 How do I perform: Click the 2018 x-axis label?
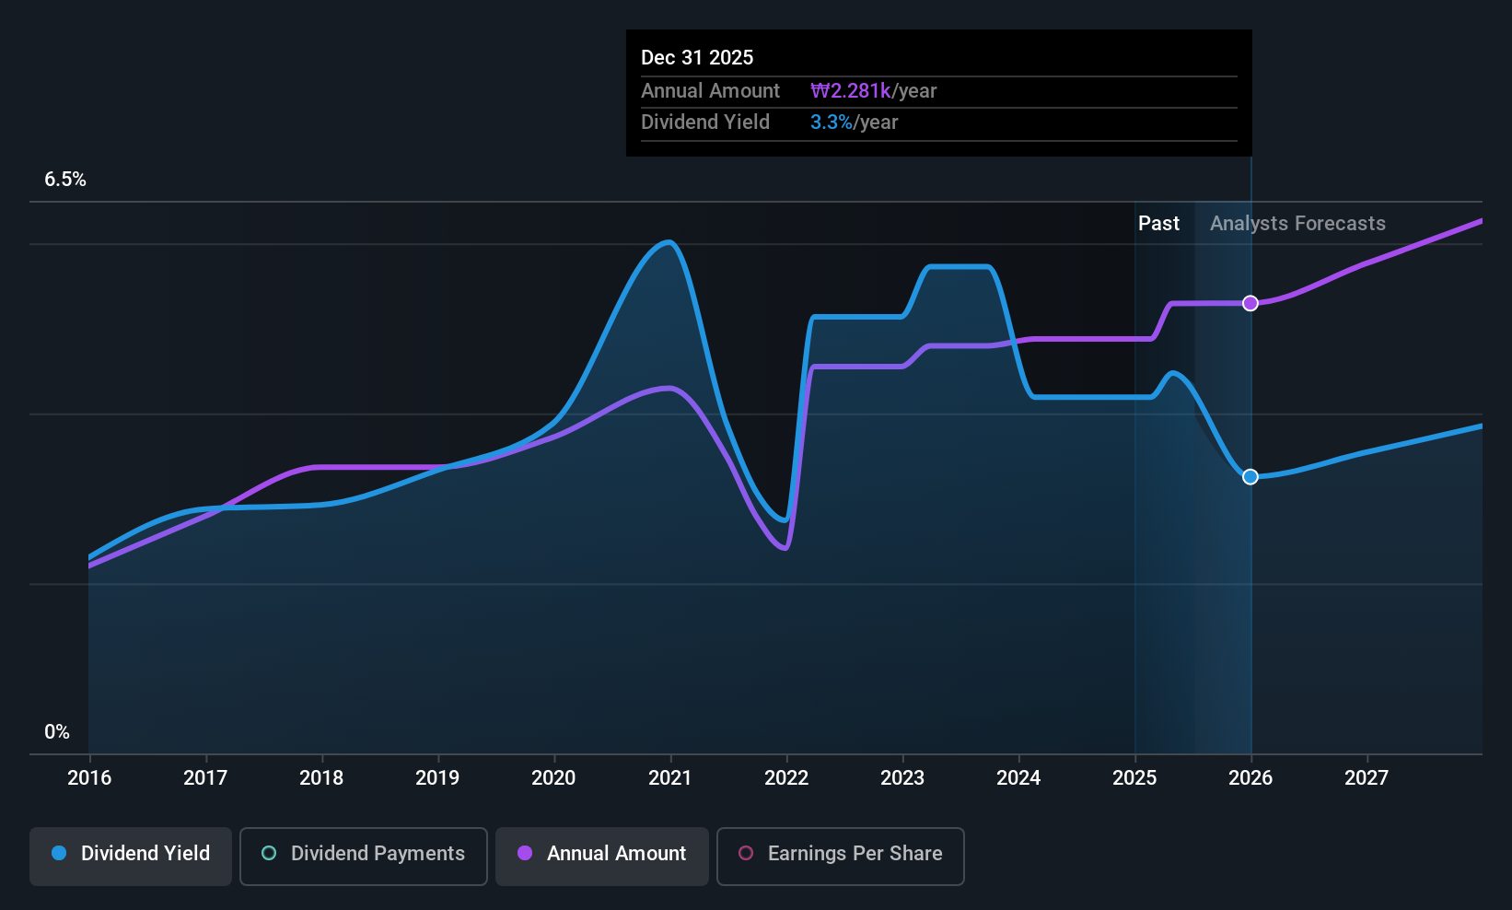click(321, 777)
